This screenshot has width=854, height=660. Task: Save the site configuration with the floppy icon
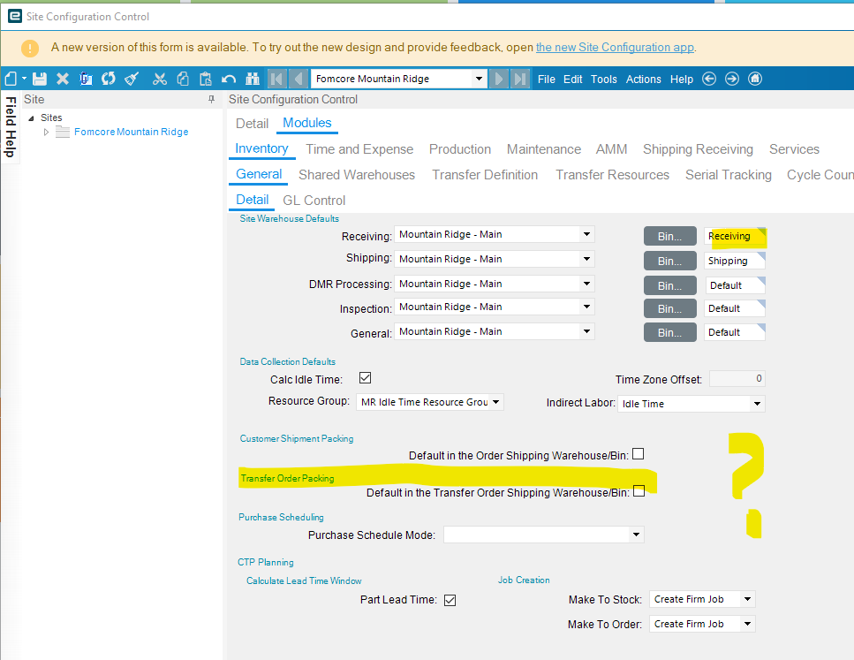[40, 79]
